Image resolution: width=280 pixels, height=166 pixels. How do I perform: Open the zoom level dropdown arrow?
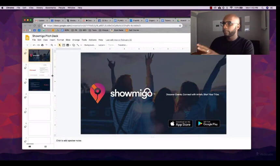point(55,45)
